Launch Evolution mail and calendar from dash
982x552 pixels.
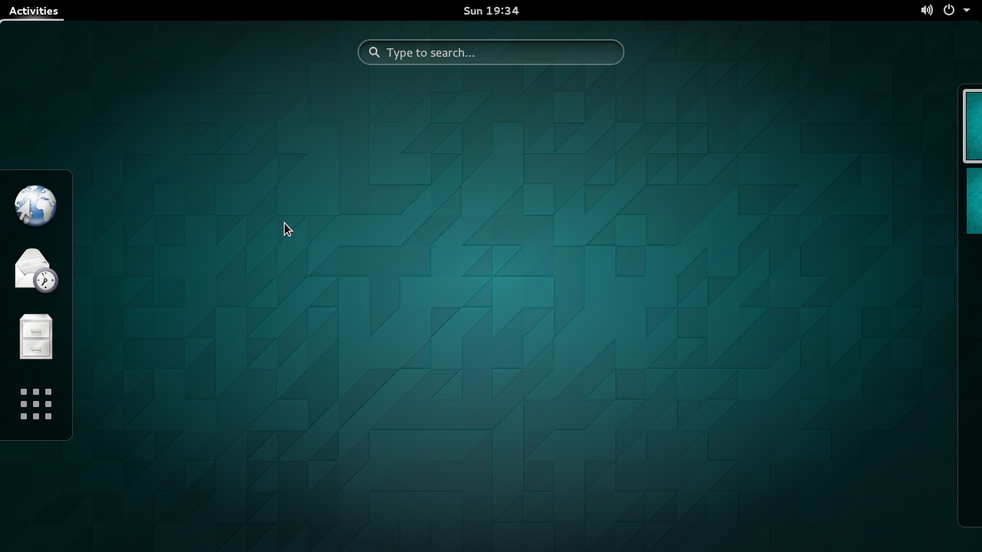coord(35,271)
